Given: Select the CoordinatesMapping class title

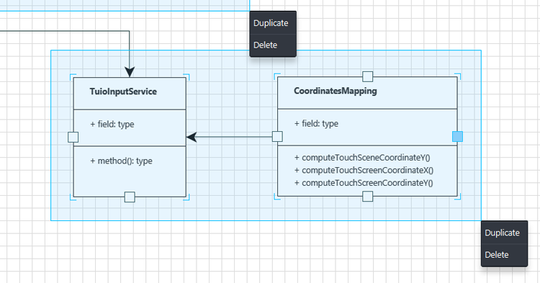Looking at the screenshot, I should point(336,91).
